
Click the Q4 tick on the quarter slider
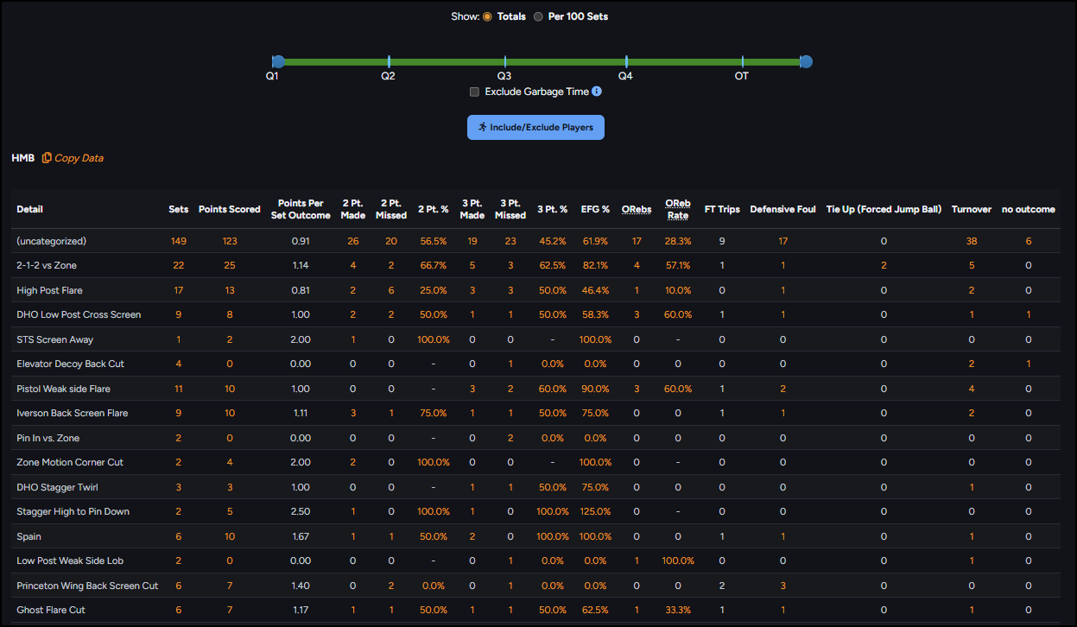[x=626, y=61]
